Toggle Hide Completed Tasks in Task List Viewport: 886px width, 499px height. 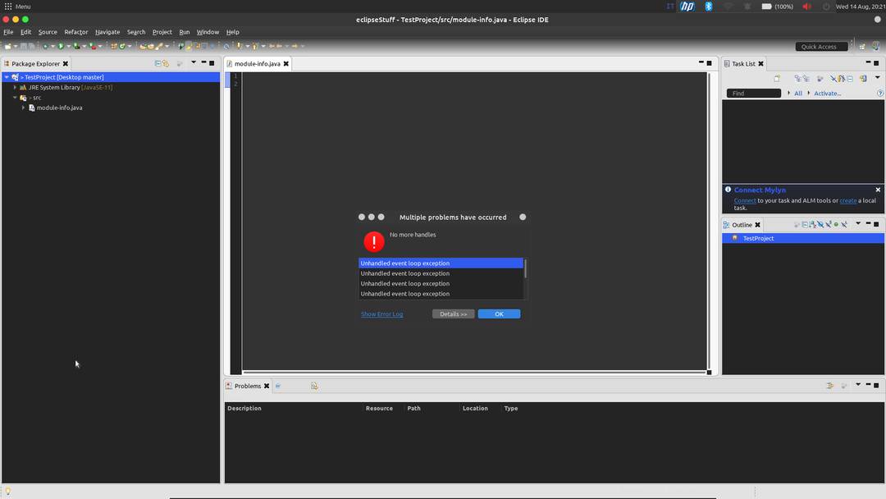pos(833,79)
